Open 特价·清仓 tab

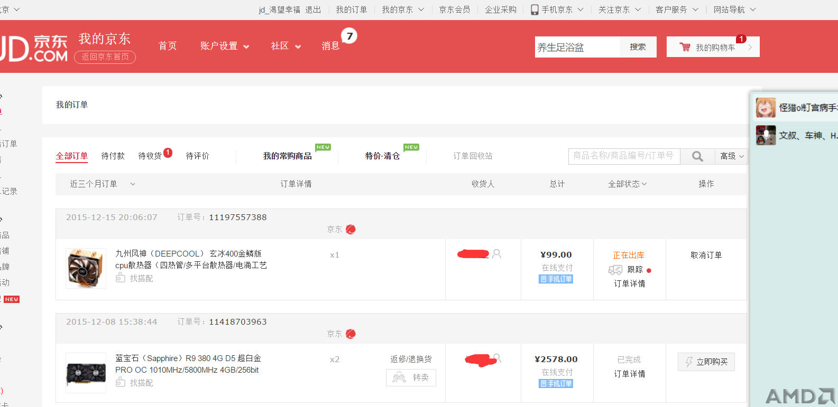[x=382, y=156]
